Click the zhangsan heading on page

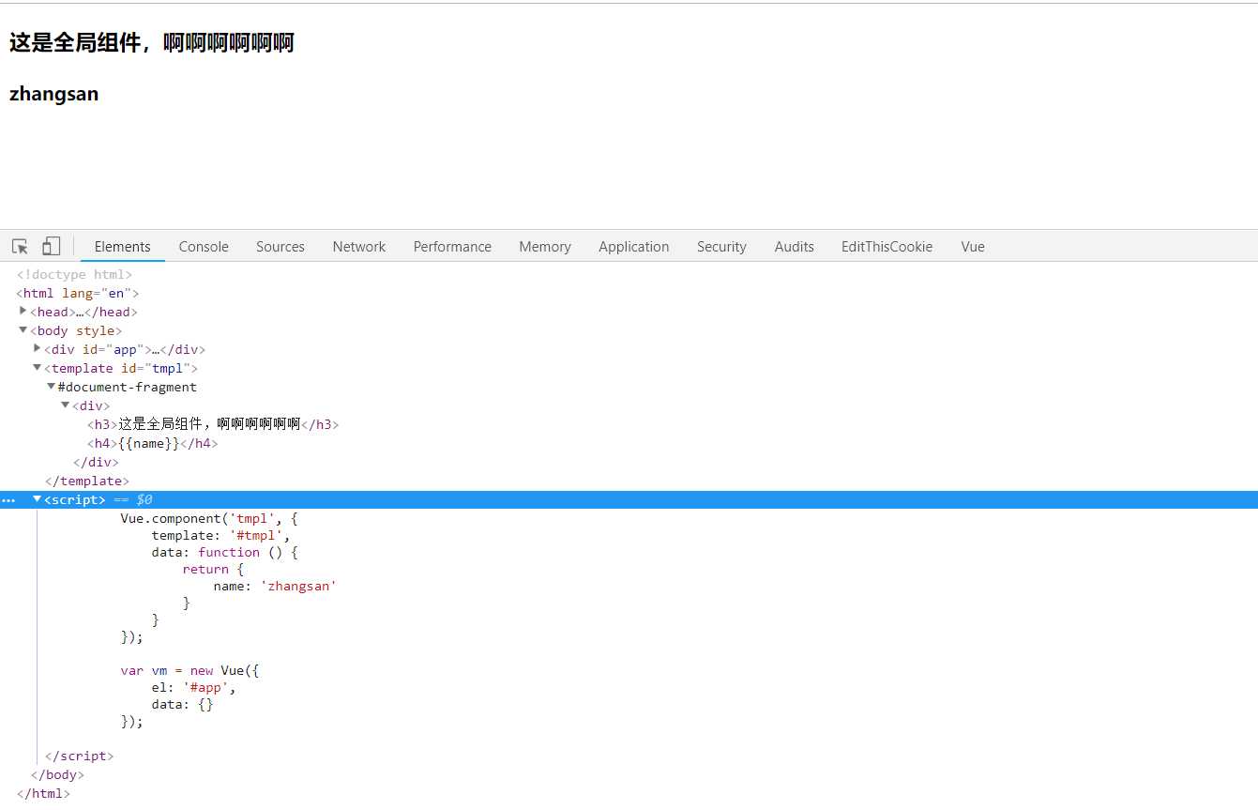(53, 94)
